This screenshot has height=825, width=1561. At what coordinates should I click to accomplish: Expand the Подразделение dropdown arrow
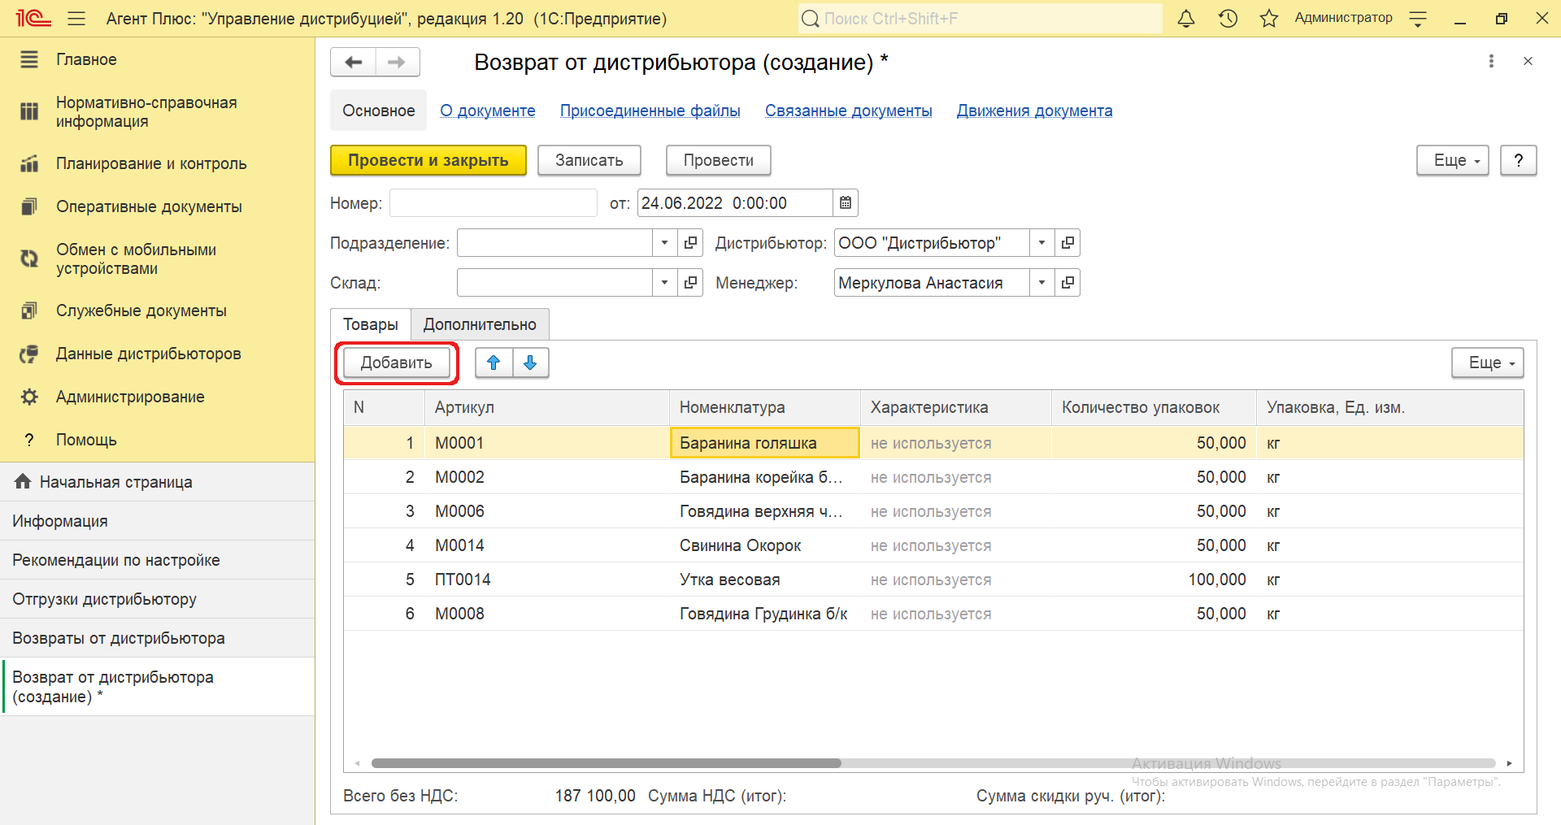[x=665, y=243]
